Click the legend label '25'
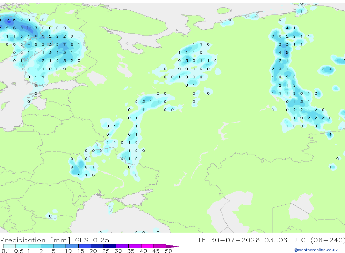Viewport: 345px width, 253px height. (106, 251)
